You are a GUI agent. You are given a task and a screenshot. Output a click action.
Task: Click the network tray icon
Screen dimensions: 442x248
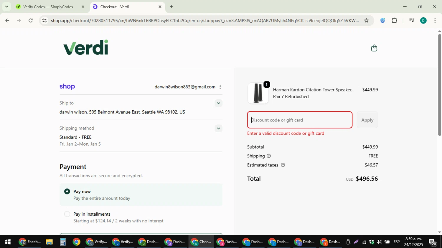point(364,242)
